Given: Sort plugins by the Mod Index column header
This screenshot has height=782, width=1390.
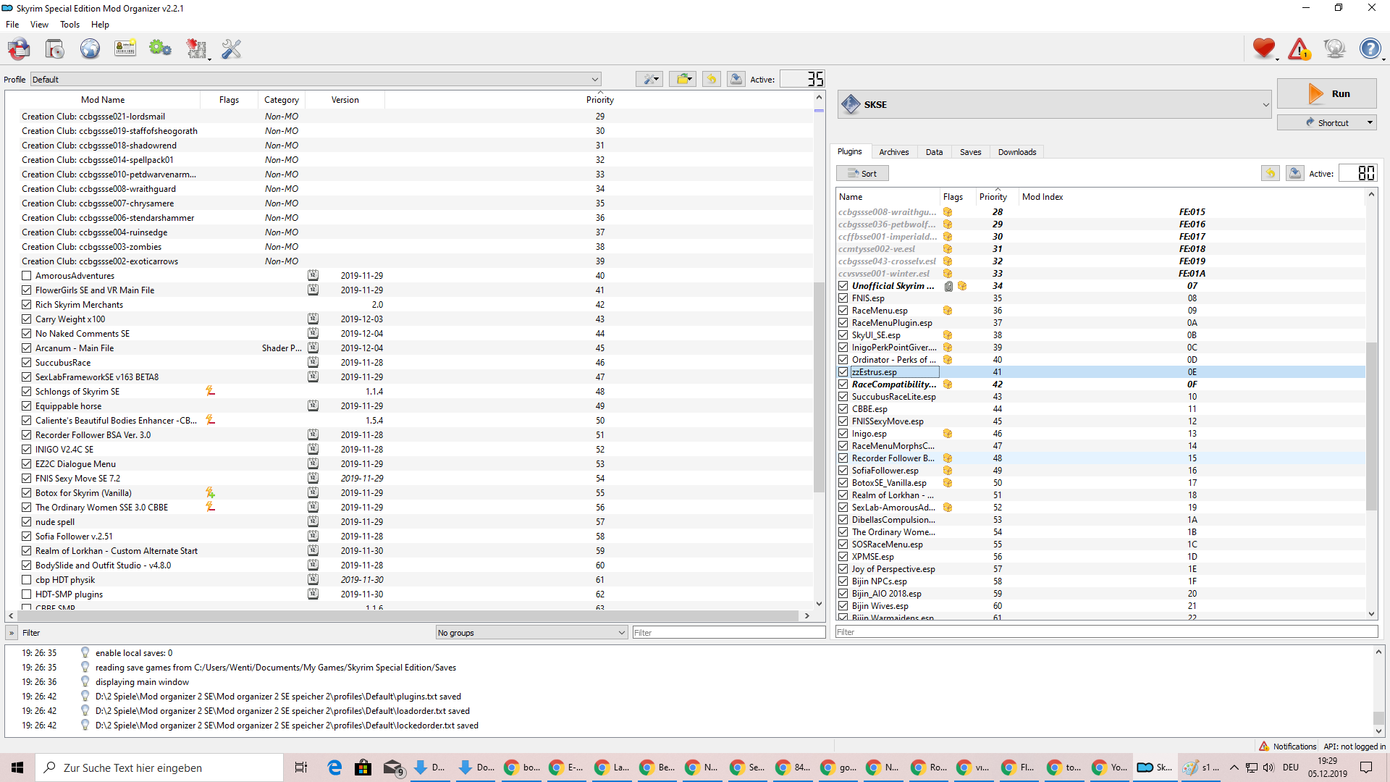Looking at the screenshot, I should (x=1192, y=197).
